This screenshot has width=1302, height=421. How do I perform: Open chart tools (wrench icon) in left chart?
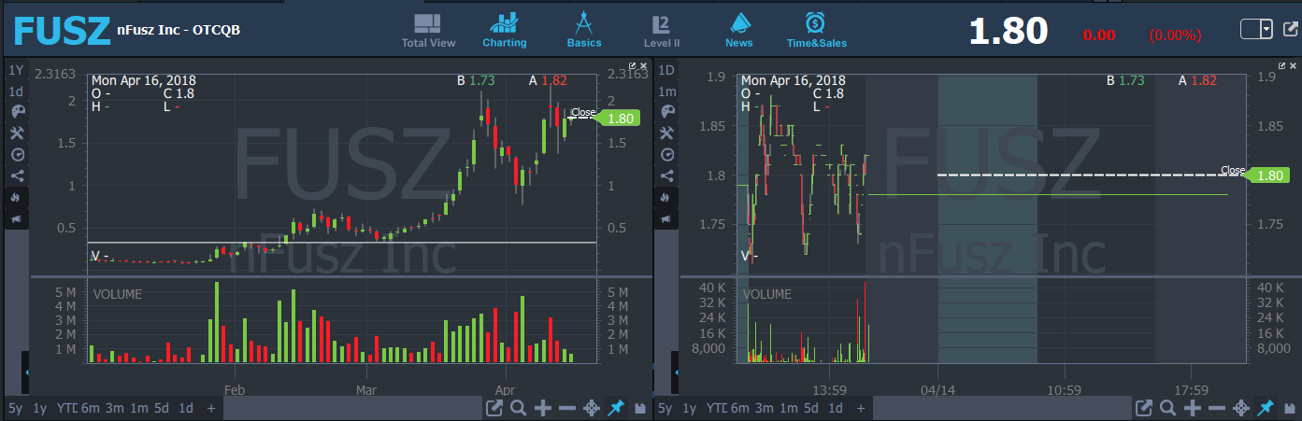[17, 133]
